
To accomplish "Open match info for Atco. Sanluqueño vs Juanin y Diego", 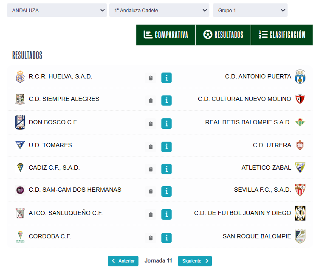I will coord(167,214).
